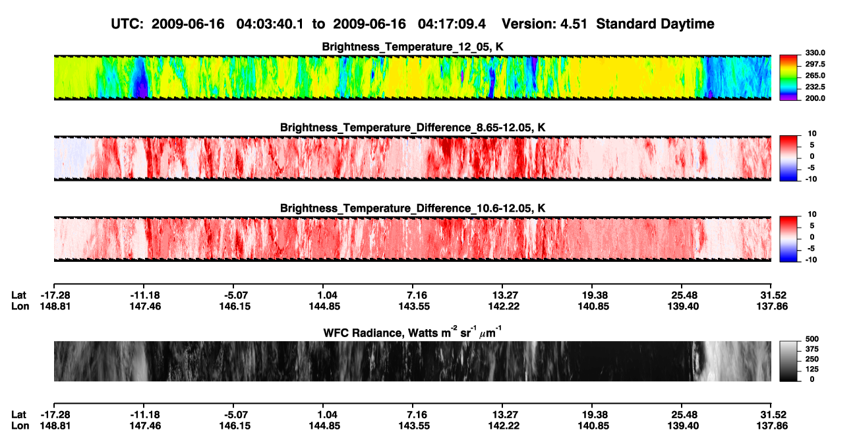The image size is (857, 440).
Task: Click the -11.18 latitude tick on lower axis
Action: [x=143, y=414]
